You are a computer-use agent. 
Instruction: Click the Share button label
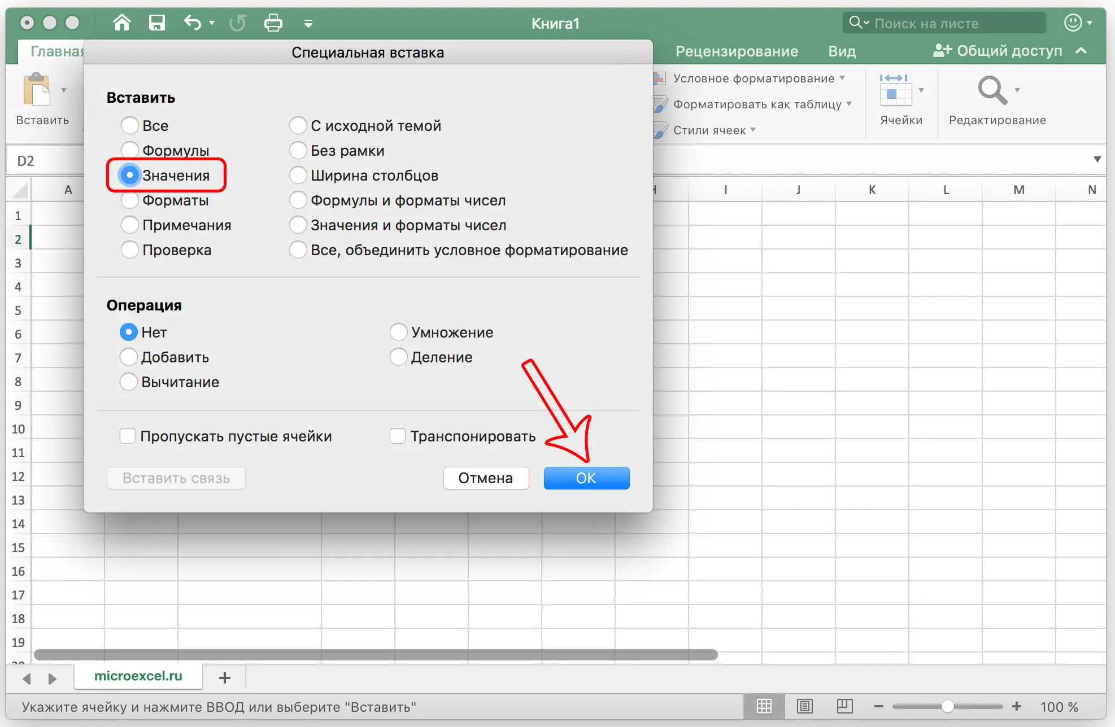1009,51
